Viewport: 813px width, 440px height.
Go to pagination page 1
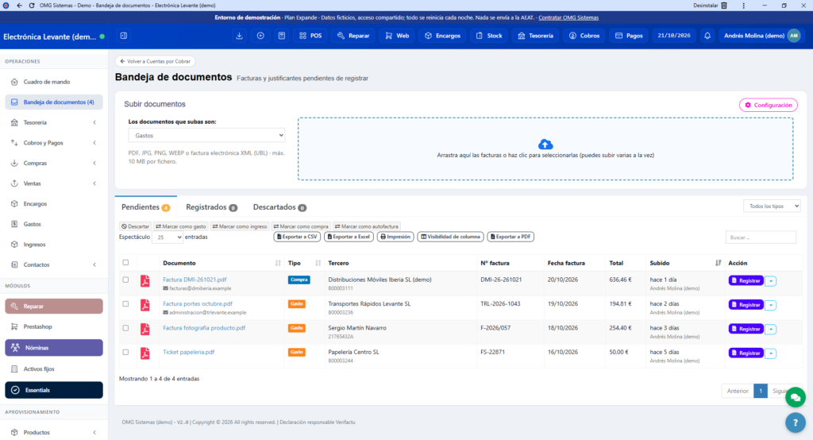pyautogui.click(x=760, y=391)
